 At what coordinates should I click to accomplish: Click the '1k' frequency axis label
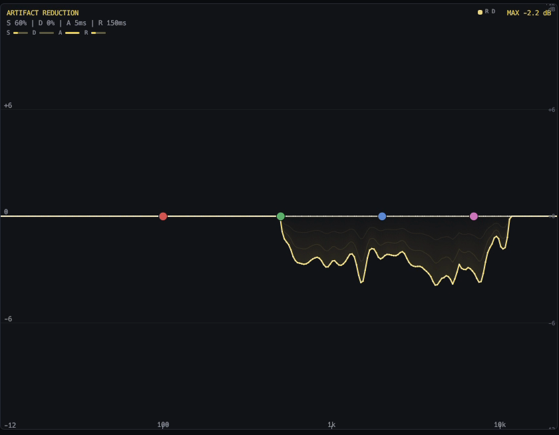pos(331,424)
